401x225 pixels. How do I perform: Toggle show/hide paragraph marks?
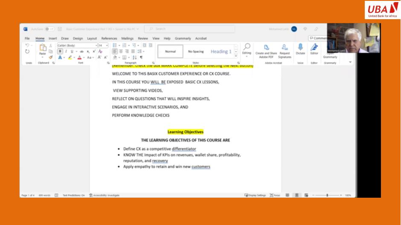point(141,57)
